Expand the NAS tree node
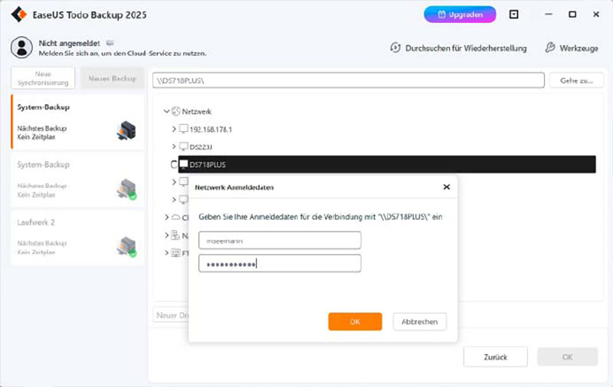Image resolution: width=613 pixels, height=387 pixels. (x=166, y=235)
